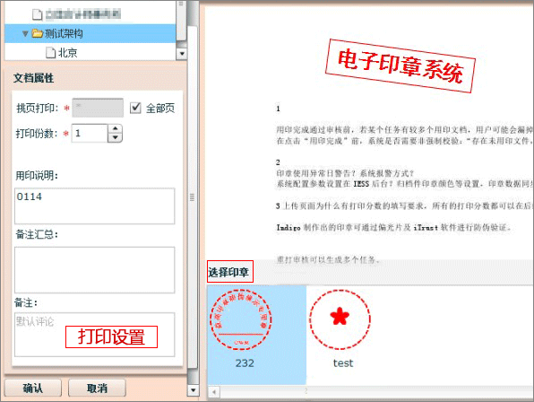Viewport: 534px width, 402px height.
Task: Click the 备注 field with 默认评论 placeholder
Action: coord(95,335)
